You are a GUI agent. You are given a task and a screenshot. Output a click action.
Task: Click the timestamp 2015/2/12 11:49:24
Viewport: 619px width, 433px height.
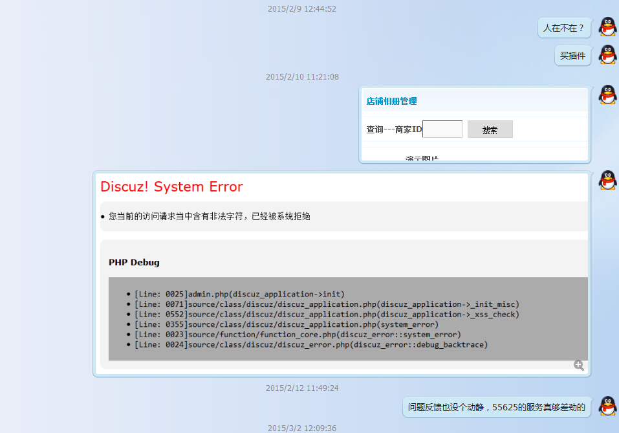click(x=302, y=388)
